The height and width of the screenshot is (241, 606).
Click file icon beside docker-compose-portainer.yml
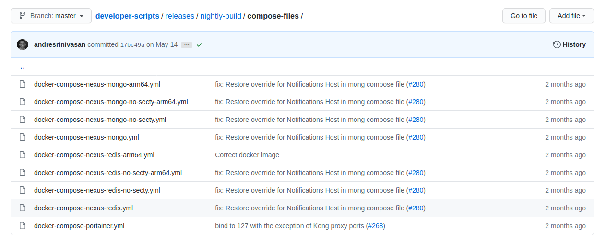(x=22, y=226)
